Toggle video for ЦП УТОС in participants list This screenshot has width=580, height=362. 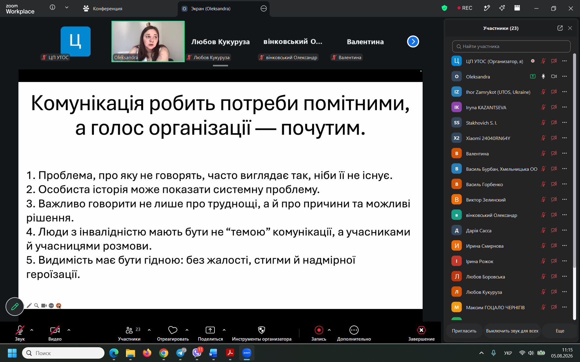554,61
